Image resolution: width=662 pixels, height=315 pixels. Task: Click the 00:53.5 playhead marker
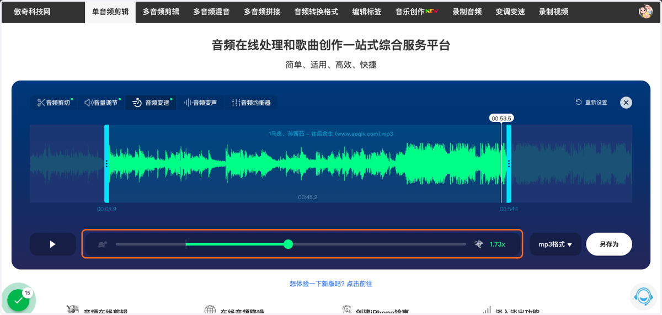[501, 118]
